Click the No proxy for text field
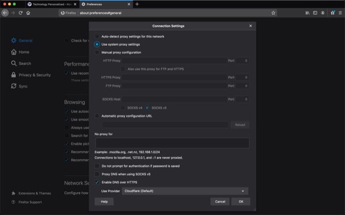Screen dimensions: 345x215 tap(172, 143)
